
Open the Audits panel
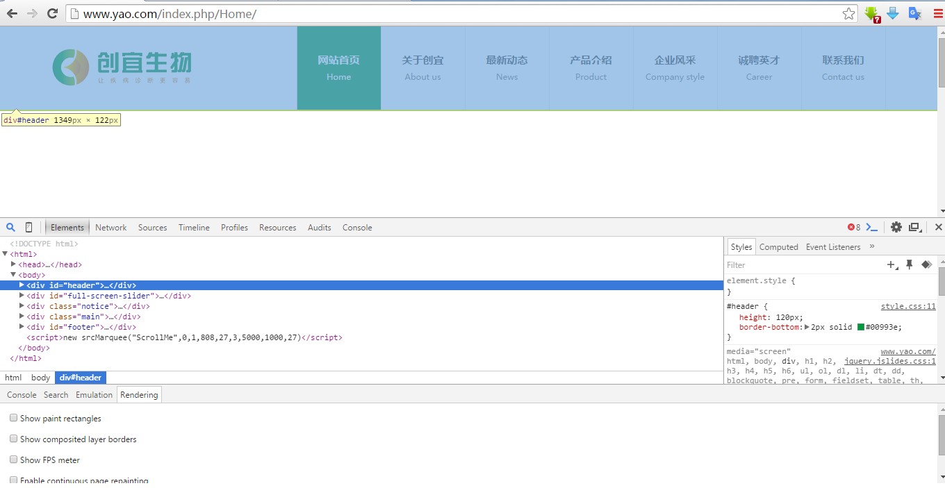point(320,228)
